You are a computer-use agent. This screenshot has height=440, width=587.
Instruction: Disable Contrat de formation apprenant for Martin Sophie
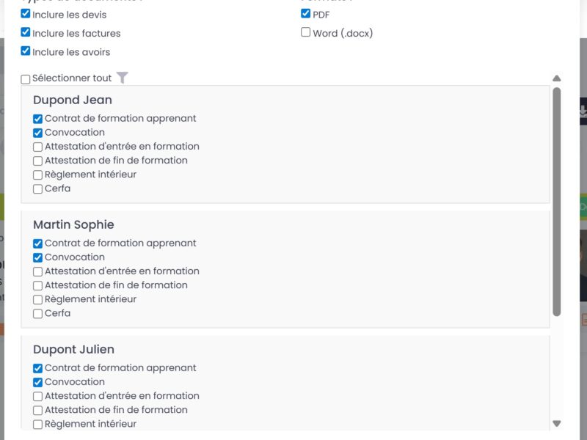(37, 243)
